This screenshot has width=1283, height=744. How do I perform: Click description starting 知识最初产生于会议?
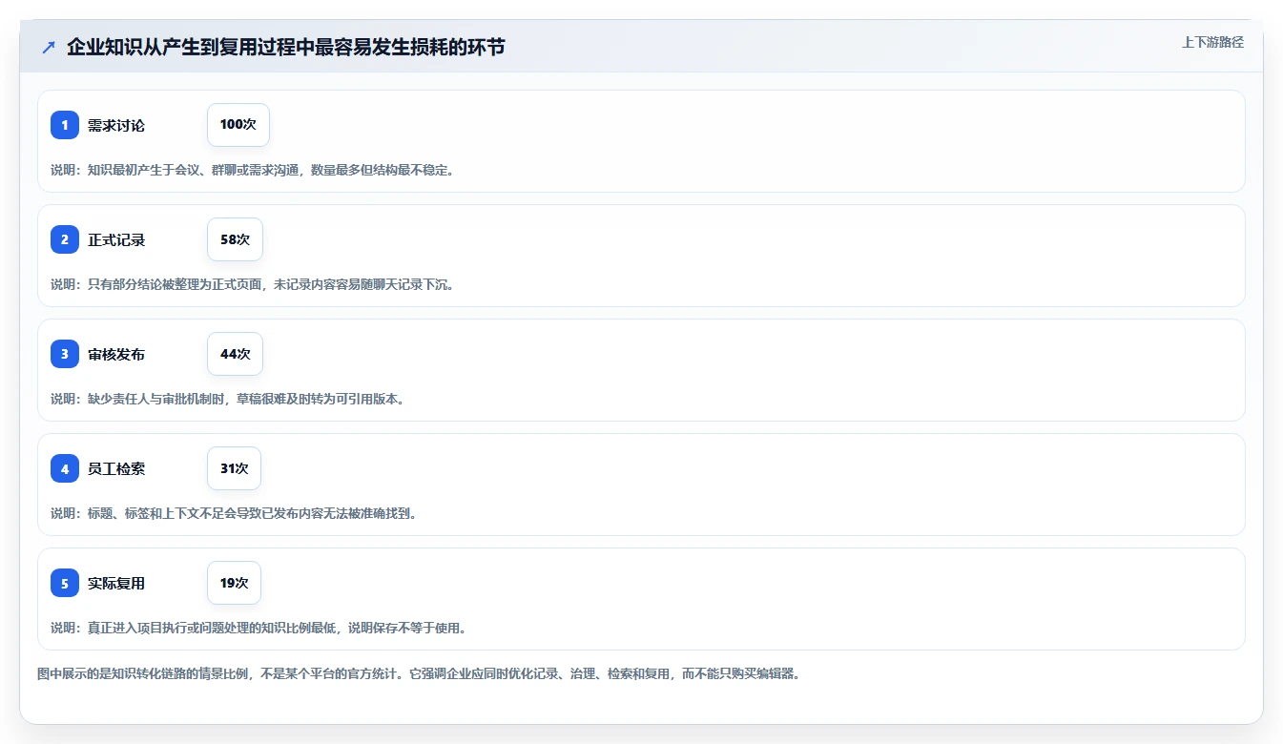(255, 170)
